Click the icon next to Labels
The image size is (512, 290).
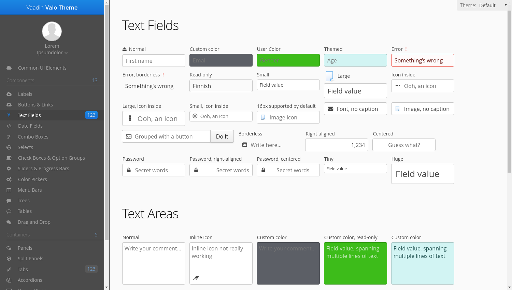click(9, 94)
